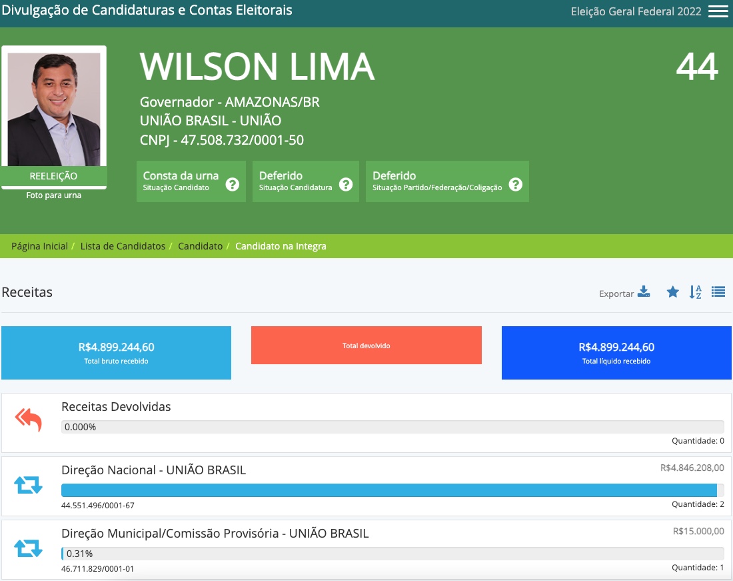Click the Total bruto recebido box
Screen dimensions: 733x581
click(116, 352)
